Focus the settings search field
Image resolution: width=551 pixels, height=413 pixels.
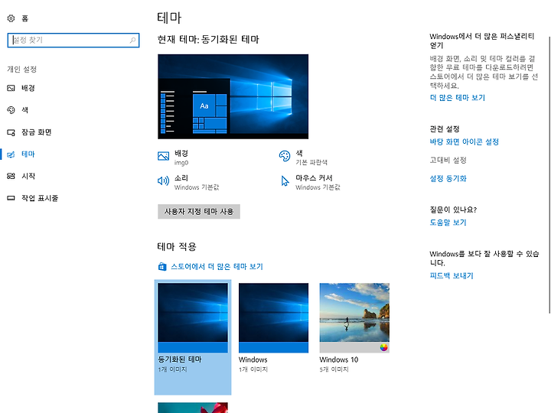(73, 40)
